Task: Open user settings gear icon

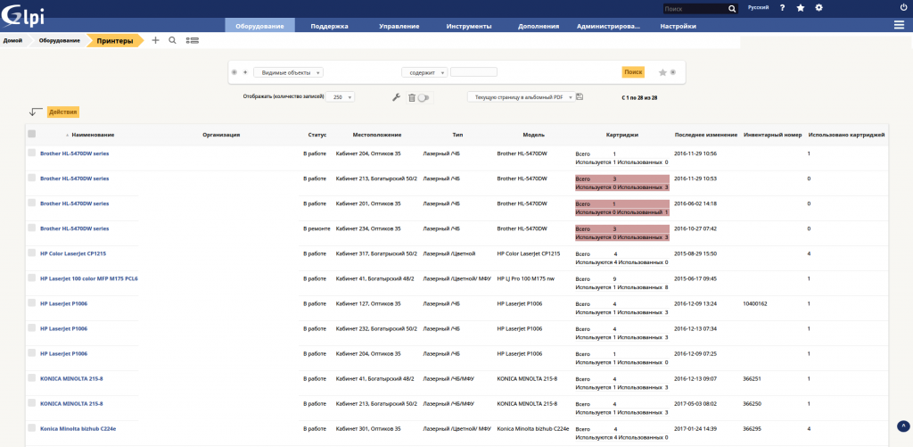Action: click(818, 8)
